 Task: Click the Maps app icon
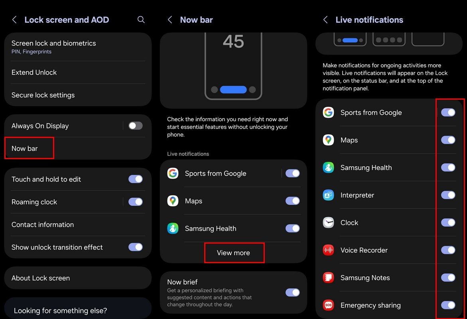(x=328, y=140)
